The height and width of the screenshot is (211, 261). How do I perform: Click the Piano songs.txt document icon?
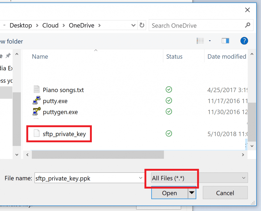37,90
